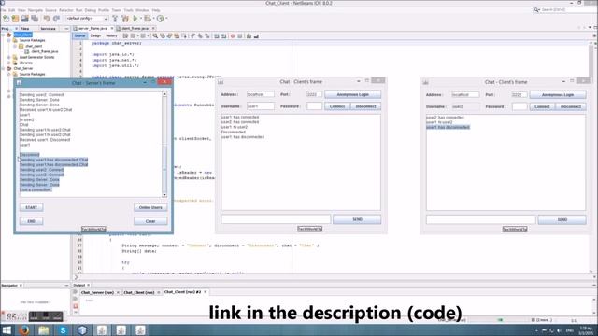Open the Profile Project dropdown arrow
Screen dimensions: 598x336
click(x=166, y=19)
